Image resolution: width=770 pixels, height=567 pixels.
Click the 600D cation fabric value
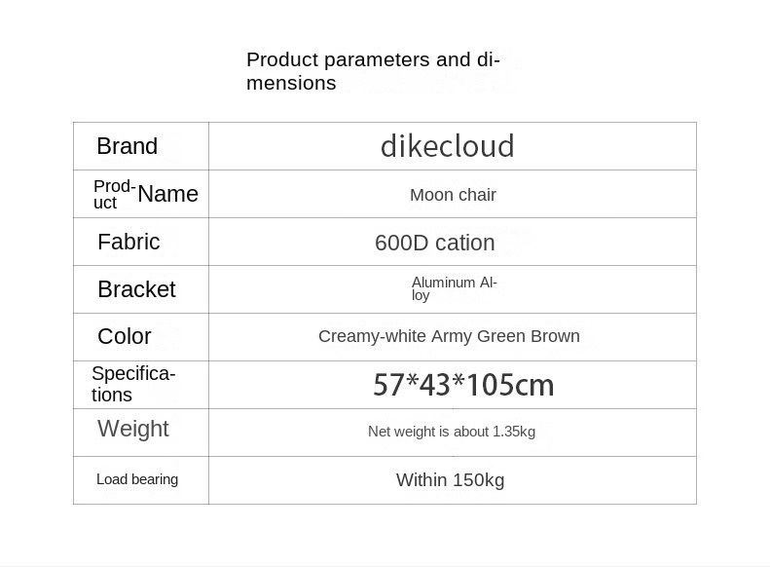[435, 243]
